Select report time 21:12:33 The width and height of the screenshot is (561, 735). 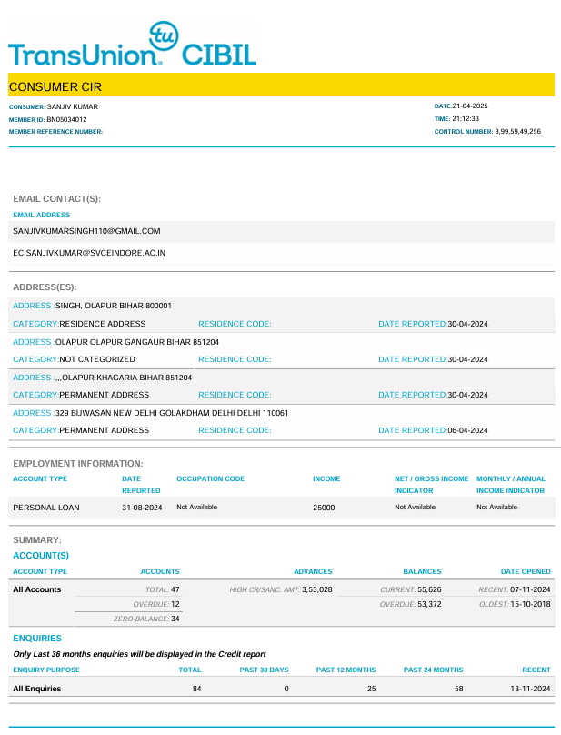[466, 118]
